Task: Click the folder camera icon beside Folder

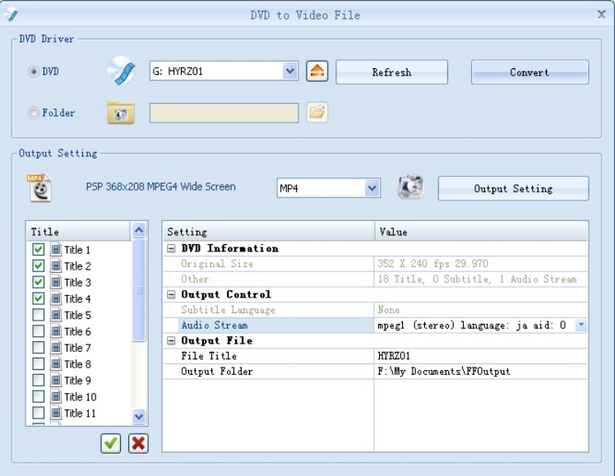Action: coord(121,113)
